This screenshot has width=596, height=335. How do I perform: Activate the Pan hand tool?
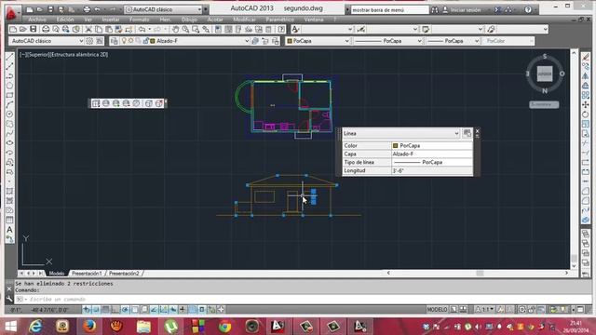pyautogui.click(x=175, y=29)
